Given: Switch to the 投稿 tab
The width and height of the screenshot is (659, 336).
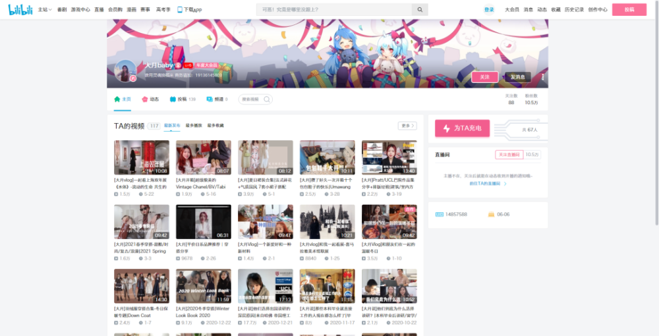Looking at the screenshot, I should [x=183, y=99].
